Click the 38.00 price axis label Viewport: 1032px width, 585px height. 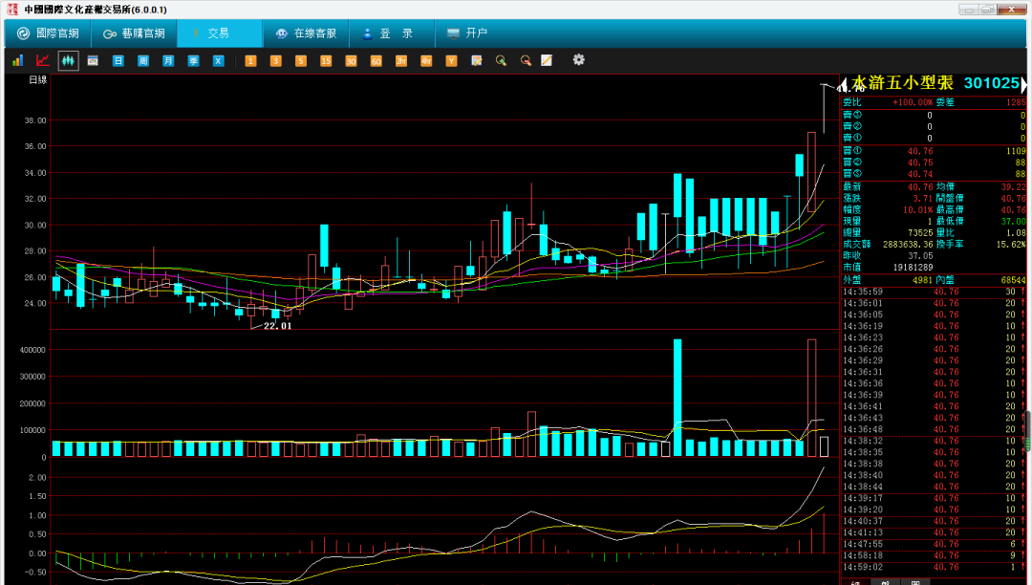(x=35, y=120)
